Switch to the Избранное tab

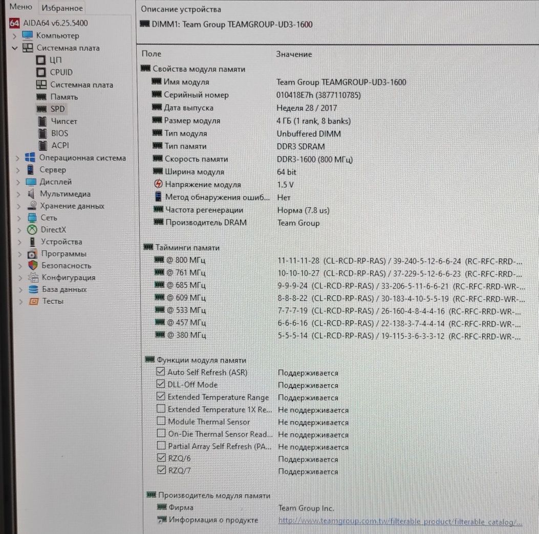tap(62, 8)
